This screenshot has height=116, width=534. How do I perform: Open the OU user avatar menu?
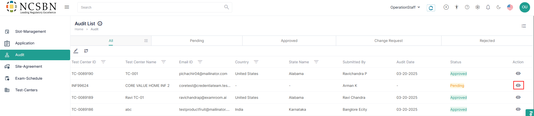point(524,7)
